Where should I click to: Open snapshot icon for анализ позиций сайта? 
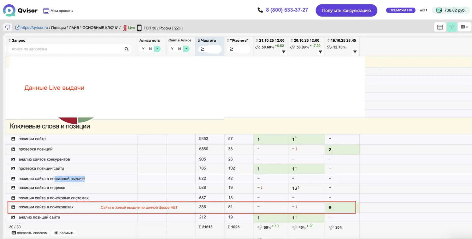pos(13,217)
